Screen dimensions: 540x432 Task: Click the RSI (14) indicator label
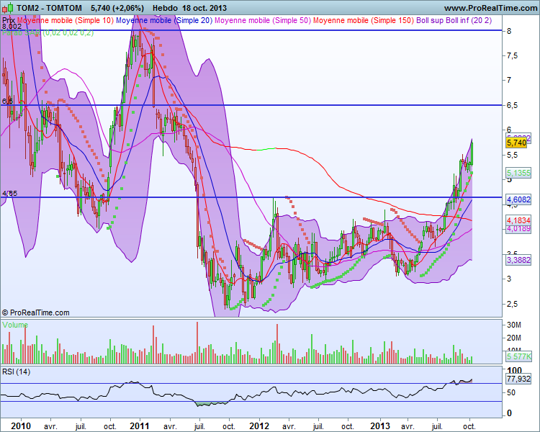pos(16,372)
